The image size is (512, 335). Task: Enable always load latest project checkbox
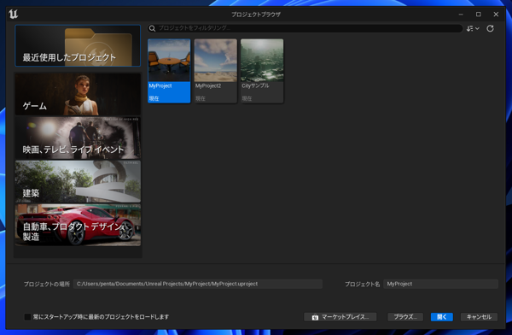coord(27,317)
